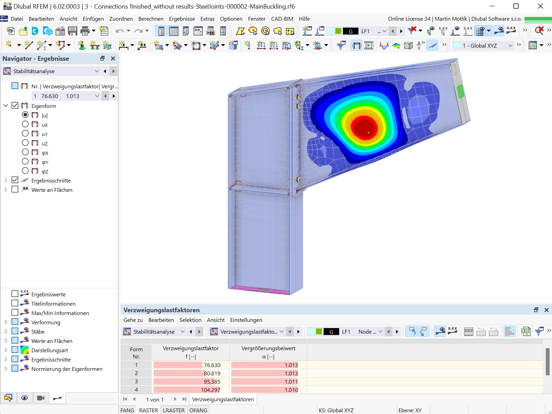Click the print icon in the main toolbar

pyautogui.click(x=85, y=31)
